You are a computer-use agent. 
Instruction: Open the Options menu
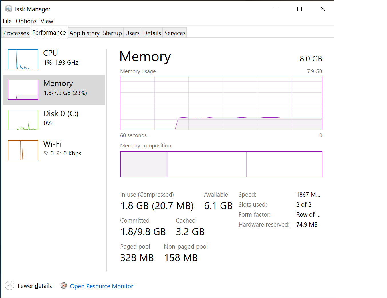26,21
